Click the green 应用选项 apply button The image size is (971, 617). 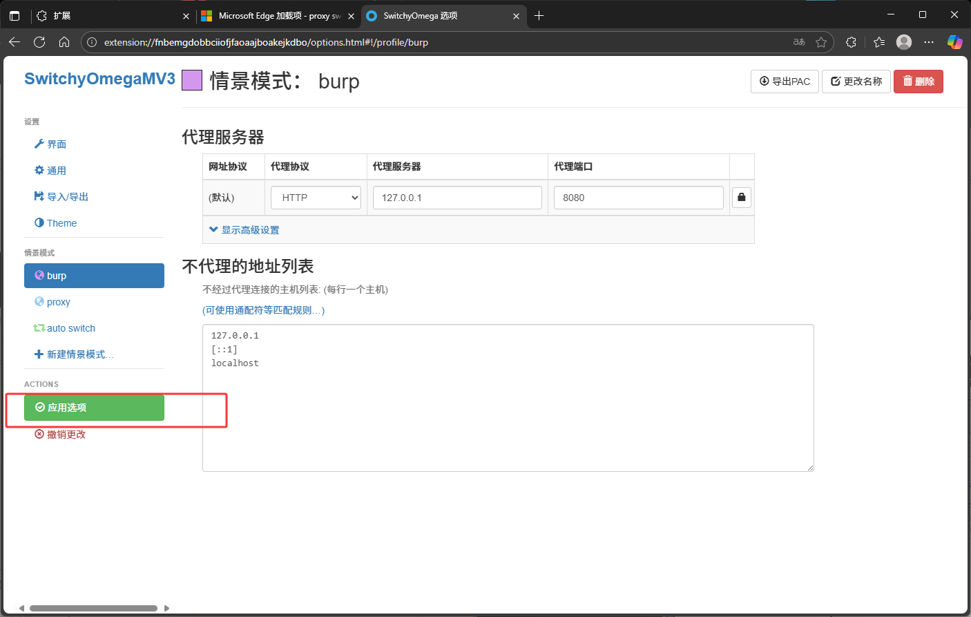(x=94, y=408)
